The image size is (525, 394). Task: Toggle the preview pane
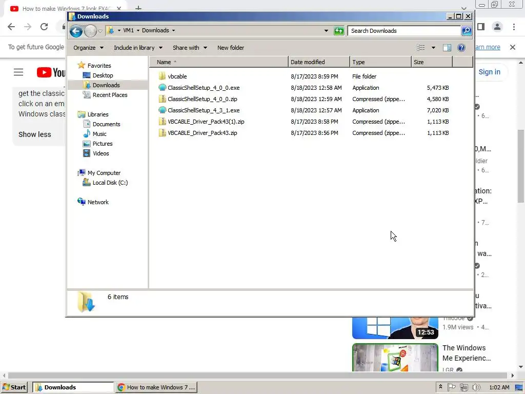tap(447, 48)
